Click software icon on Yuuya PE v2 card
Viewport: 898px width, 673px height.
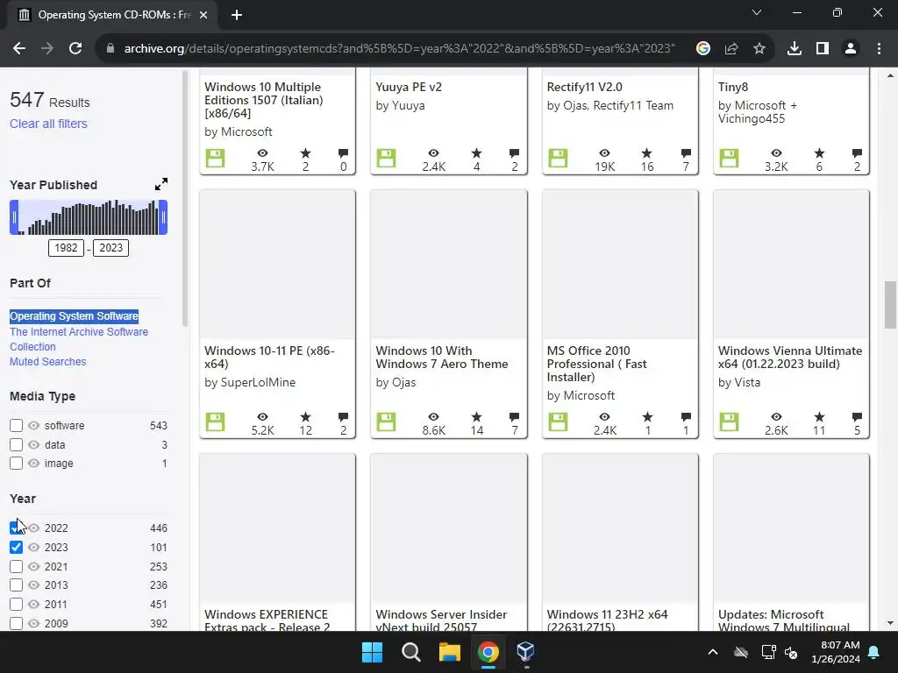click(386, 159)
